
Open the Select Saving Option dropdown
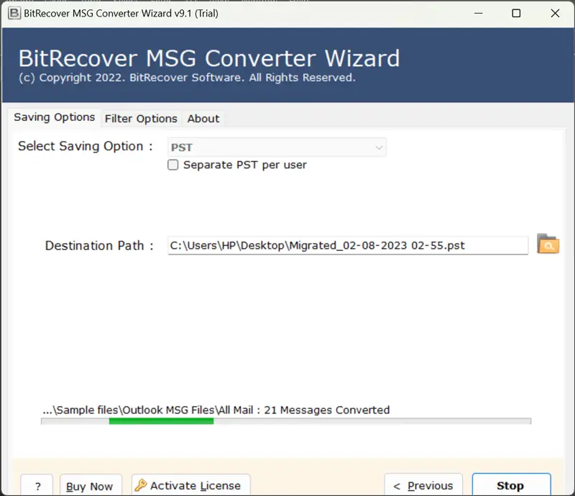point(277,147)
